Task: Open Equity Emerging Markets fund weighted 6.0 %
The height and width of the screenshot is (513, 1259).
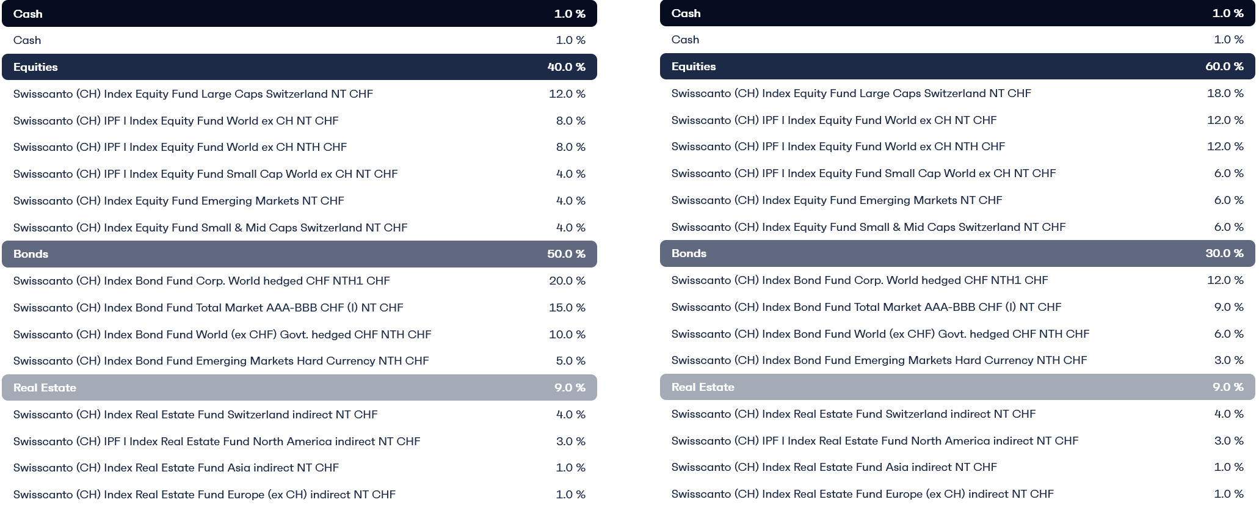Action: [836, 200]
